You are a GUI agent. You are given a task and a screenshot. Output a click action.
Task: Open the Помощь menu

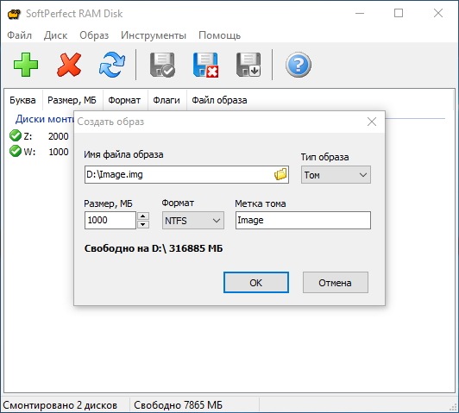pos(219,35)
